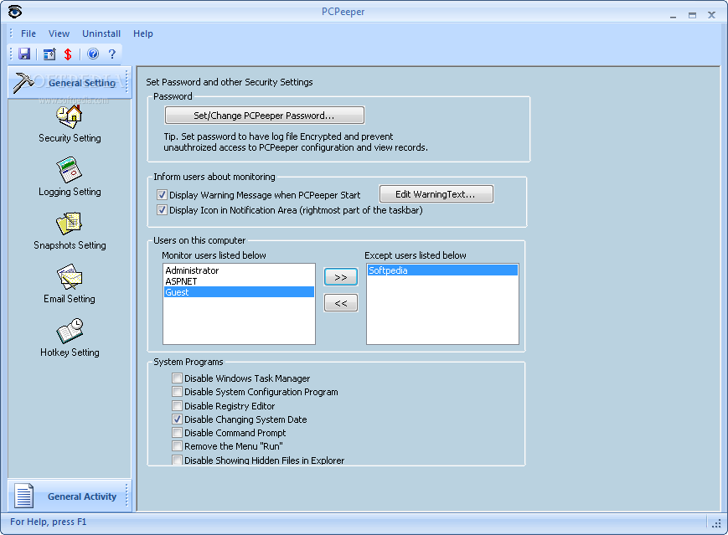Select Softpedia in excepted users list
This screenshot has width=728, height=535.
click(442, 270)
